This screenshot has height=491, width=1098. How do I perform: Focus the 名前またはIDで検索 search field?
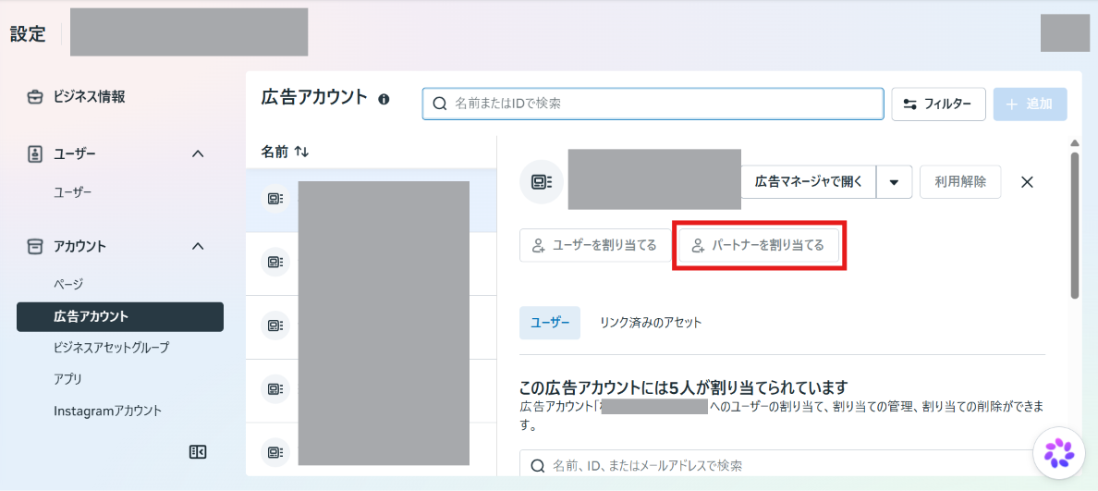[x=653, y=104]
